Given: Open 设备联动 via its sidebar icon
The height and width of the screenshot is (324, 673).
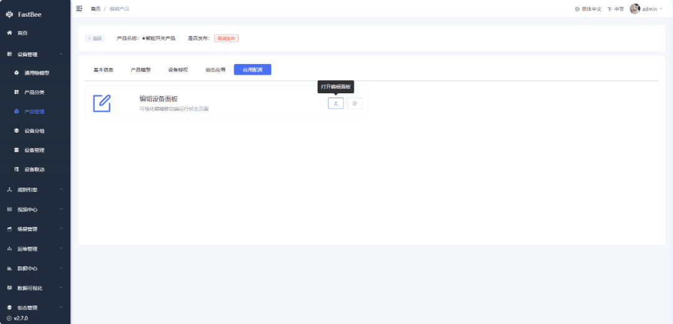Looking at the screenshot, I should coord(17,169).
